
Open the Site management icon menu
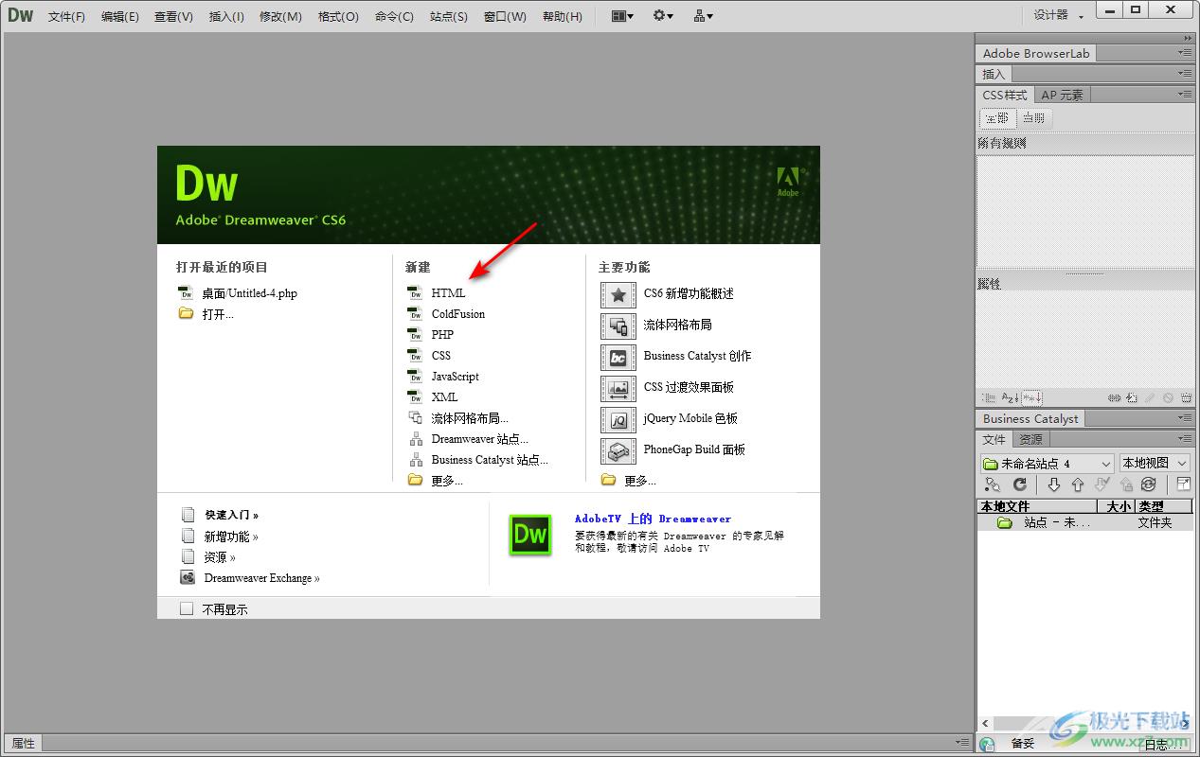coord(703,16)
